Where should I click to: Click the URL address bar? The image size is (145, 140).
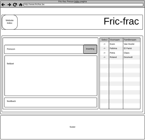click(83, 4)
